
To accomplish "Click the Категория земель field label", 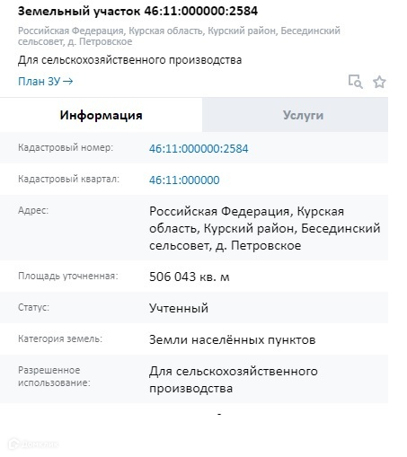I will 60,338.
